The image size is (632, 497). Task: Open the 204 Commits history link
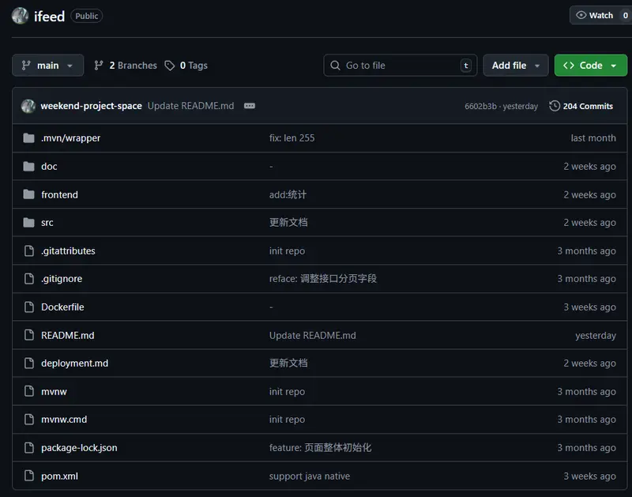(587, 106)
